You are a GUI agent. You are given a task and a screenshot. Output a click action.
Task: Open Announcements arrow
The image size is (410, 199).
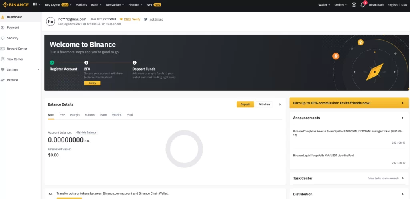[x=403, y=118]
